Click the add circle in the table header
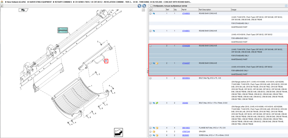 [150, 10]
